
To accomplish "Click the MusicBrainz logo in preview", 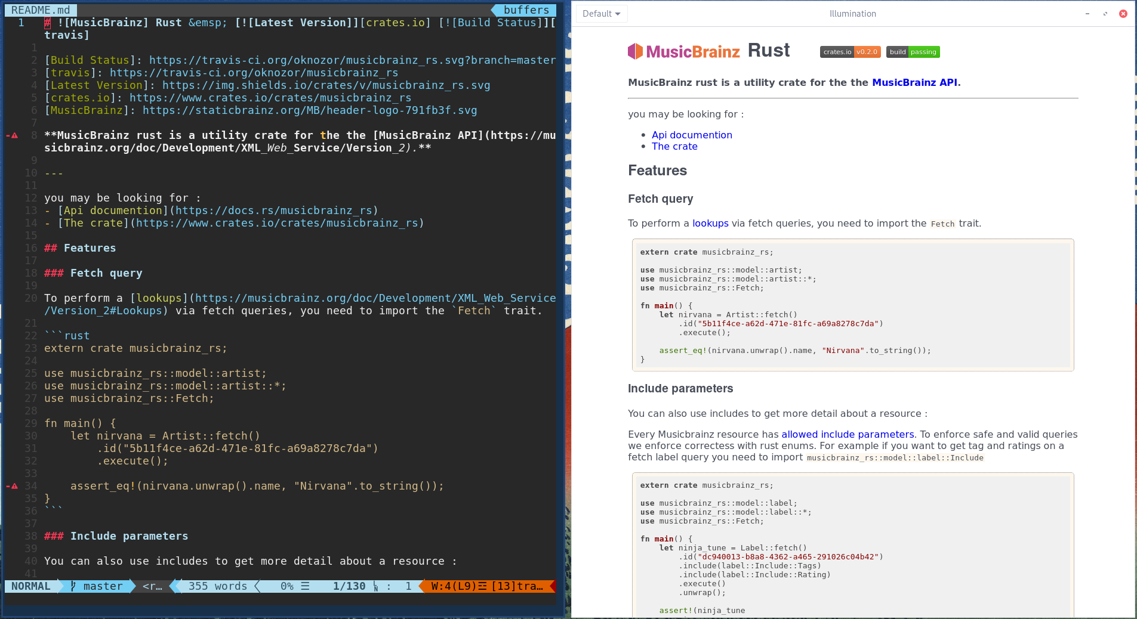I will [683, 51].
